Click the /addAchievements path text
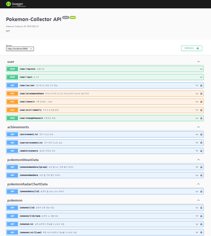This screenshot has width=211, height=236. (29, 151)
